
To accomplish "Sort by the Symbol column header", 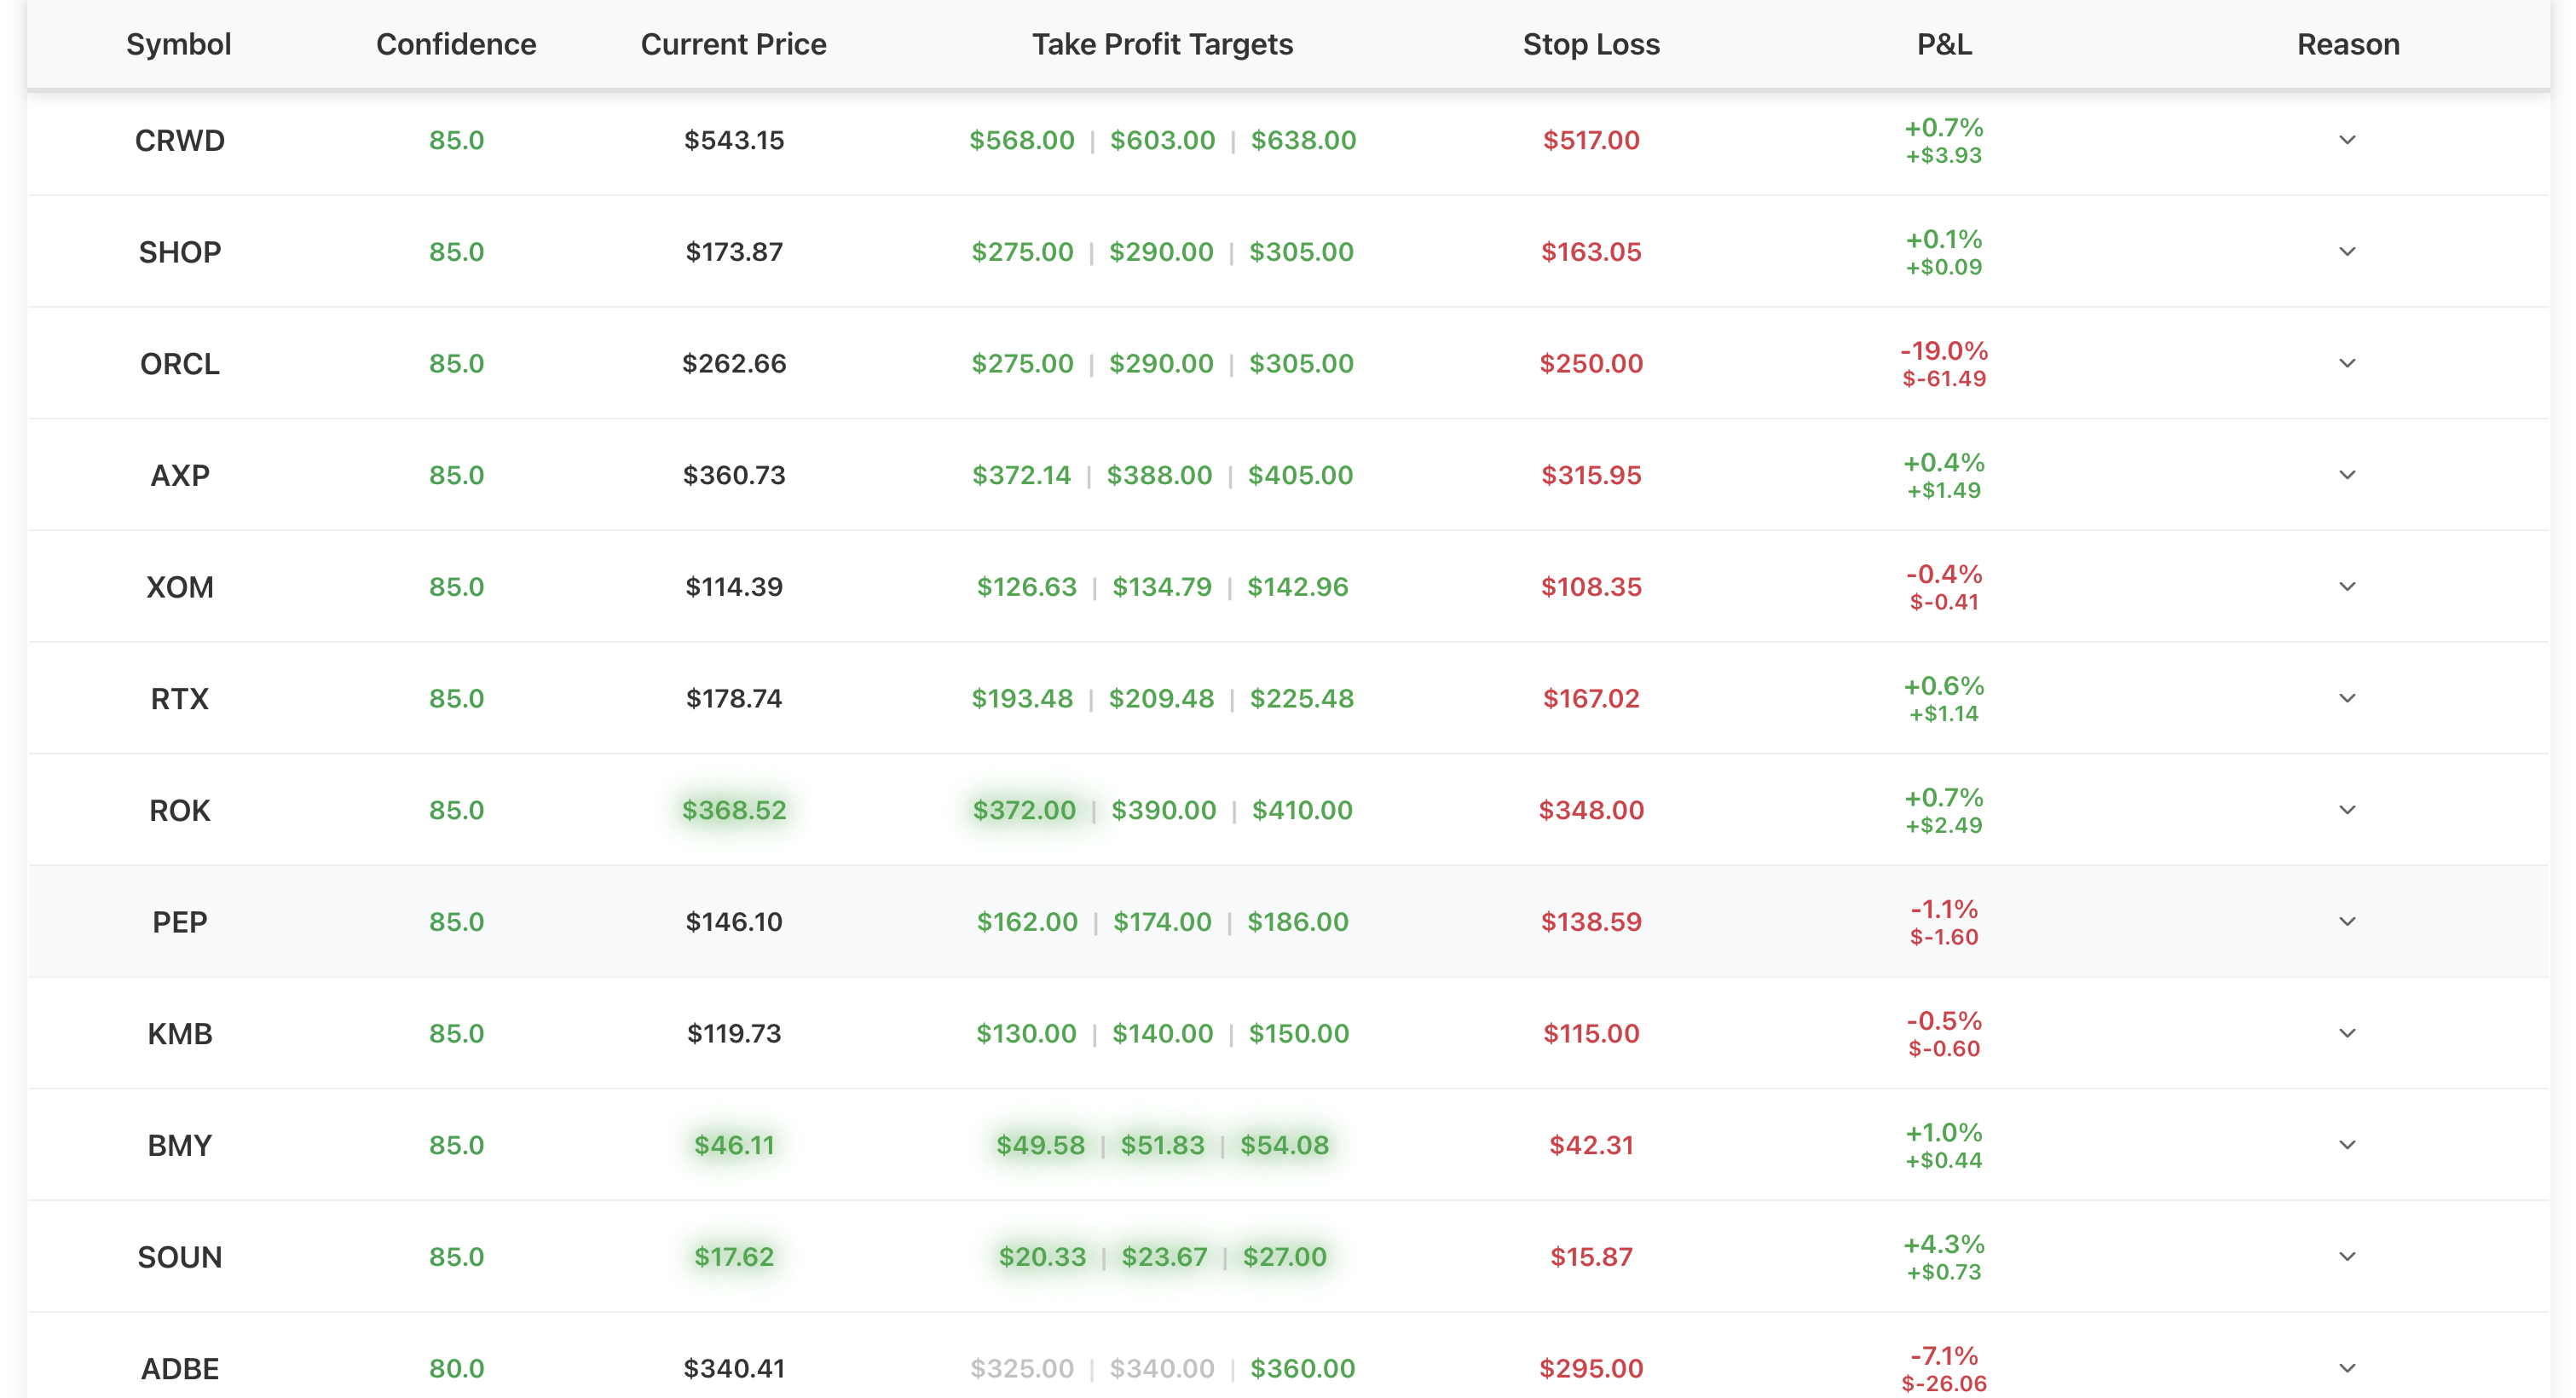I will point(179,44).
